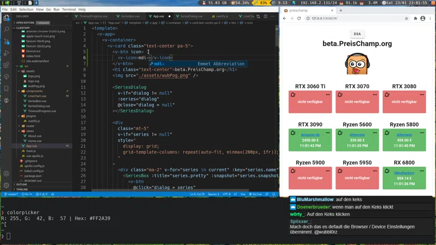Open the Extensions view

click(x=7, y=65)
